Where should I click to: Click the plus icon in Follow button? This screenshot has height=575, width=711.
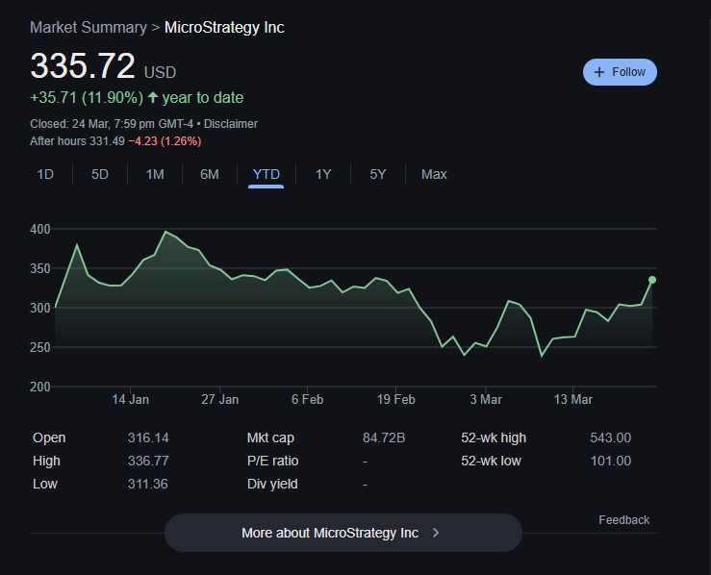tap(599, 72)
